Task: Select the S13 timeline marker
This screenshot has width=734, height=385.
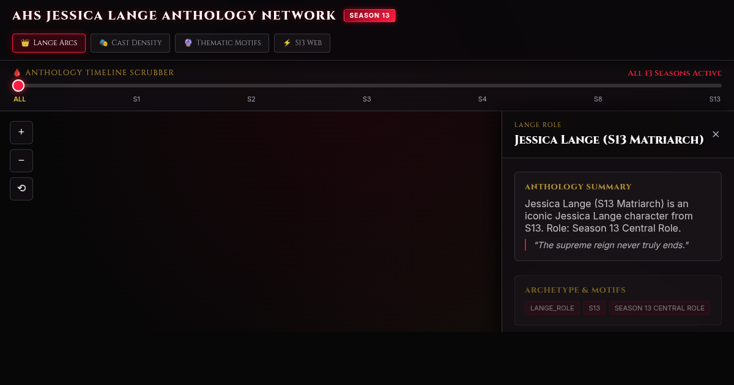Action: 715,99
